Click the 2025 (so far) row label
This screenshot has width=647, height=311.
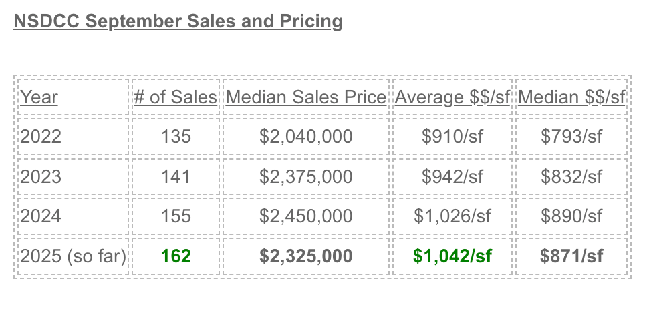74,256
